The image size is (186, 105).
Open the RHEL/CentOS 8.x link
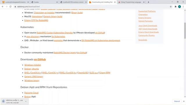coord(33,73)
